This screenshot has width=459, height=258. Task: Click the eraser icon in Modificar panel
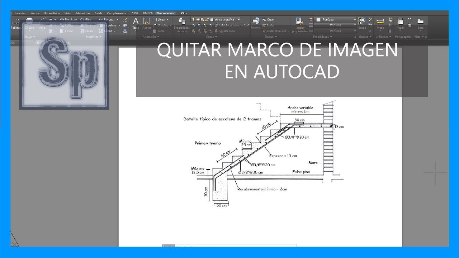point(125,19)
